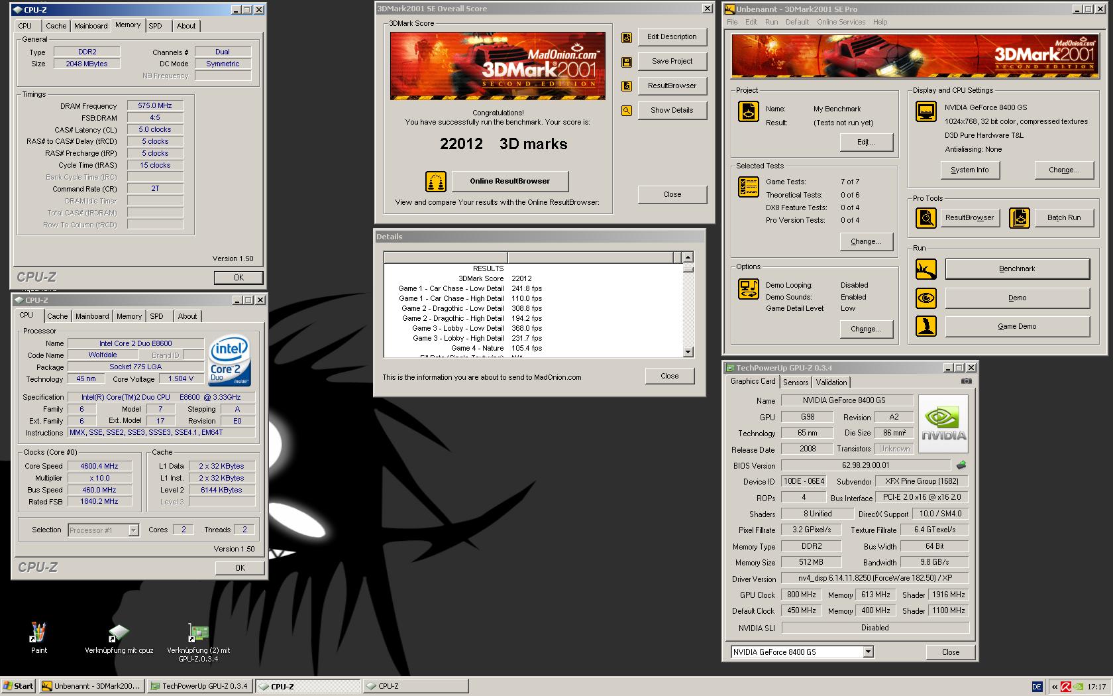This screenshot has height=696, width=1113.
Task: Open the File menu in 3DMark2001 SE Pro
Action: coord(732,22)
